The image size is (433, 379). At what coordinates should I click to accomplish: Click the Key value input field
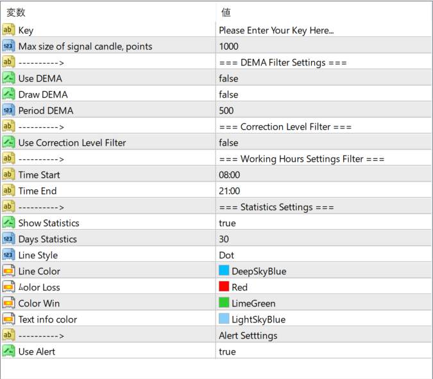click(x=324, y=30)
